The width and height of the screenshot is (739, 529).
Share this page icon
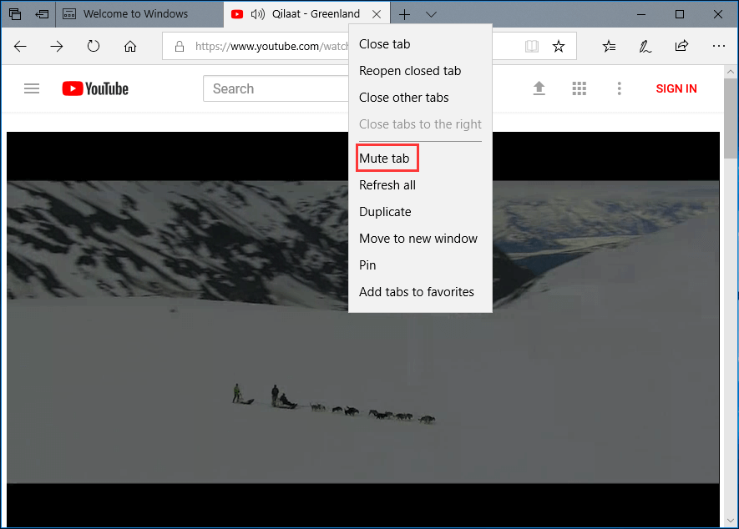681,46
